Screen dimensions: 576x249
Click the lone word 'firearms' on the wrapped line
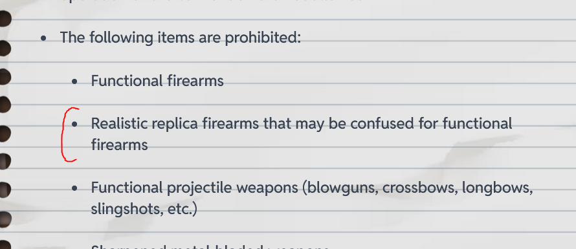(x=119, y=145)
